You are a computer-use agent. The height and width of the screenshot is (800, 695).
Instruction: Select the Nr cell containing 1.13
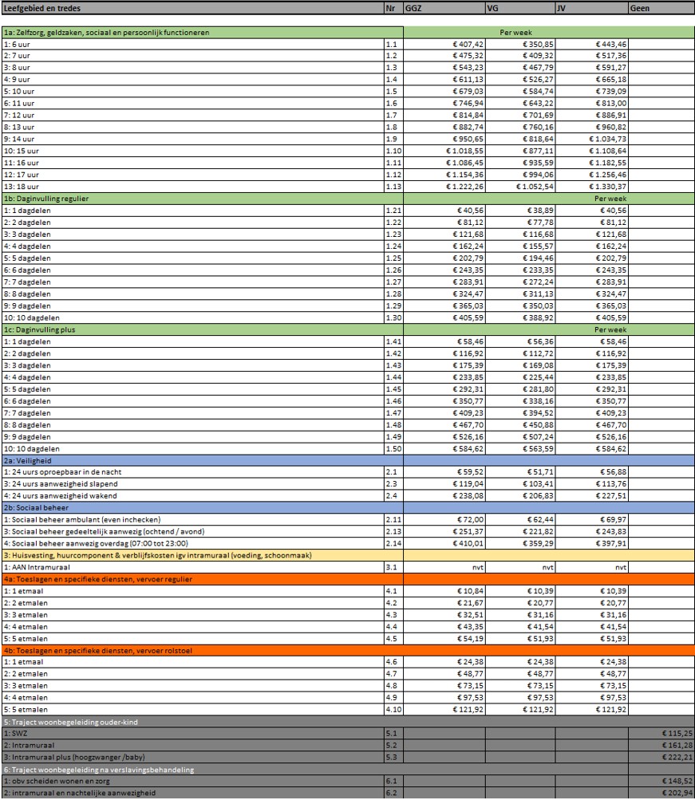393,186
